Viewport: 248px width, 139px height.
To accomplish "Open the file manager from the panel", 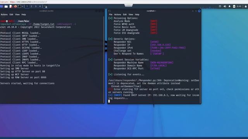I will tap(6, 7).
